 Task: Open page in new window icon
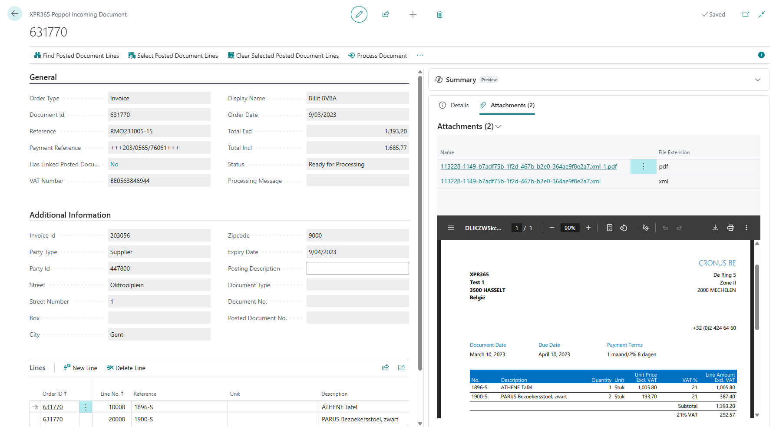point(746,14)
